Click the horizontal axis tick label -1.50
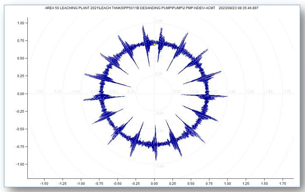 pyautogui.click(x=44, y=183)
